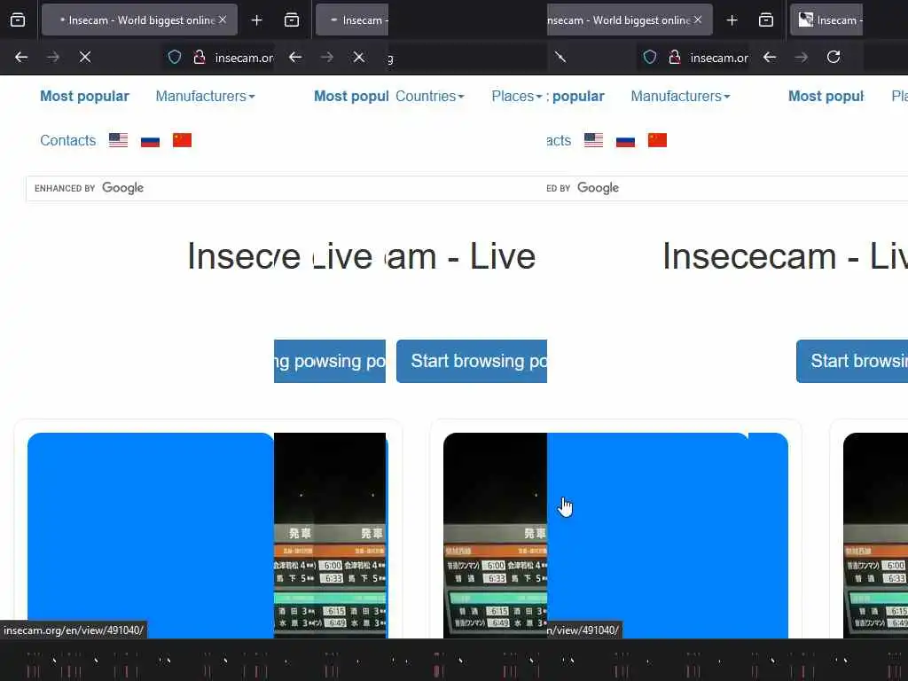
Task: Choose the Chinese flag near Contacts
Action: pyautogui.click(x=182, y=140)
